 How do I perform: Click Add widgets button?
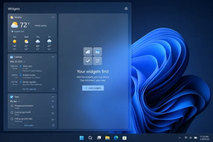[x=93, y=88]
